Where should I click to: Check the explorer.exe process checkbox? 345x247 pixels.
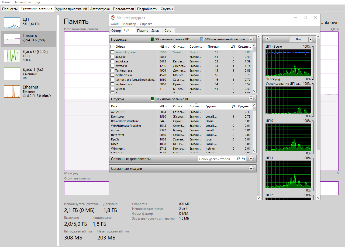112,84
